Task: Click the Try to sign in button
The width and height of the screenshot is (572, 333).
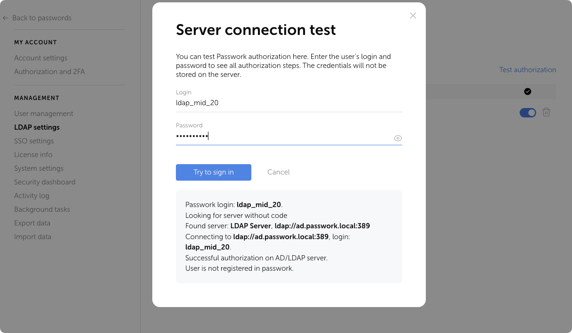Action: [x=213, y=172]
